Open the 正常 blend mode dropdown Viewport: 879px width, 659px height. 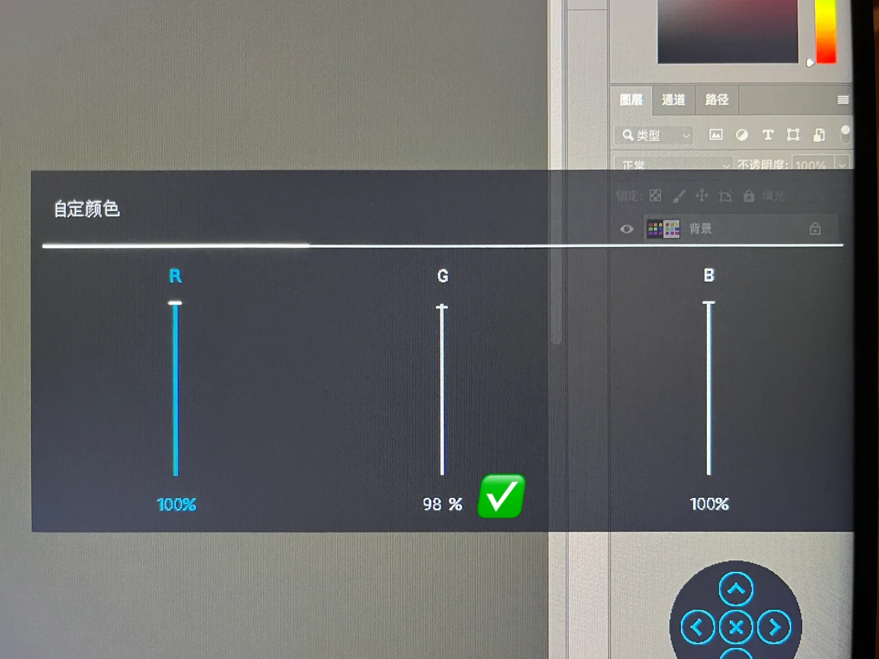click(674, 165)
